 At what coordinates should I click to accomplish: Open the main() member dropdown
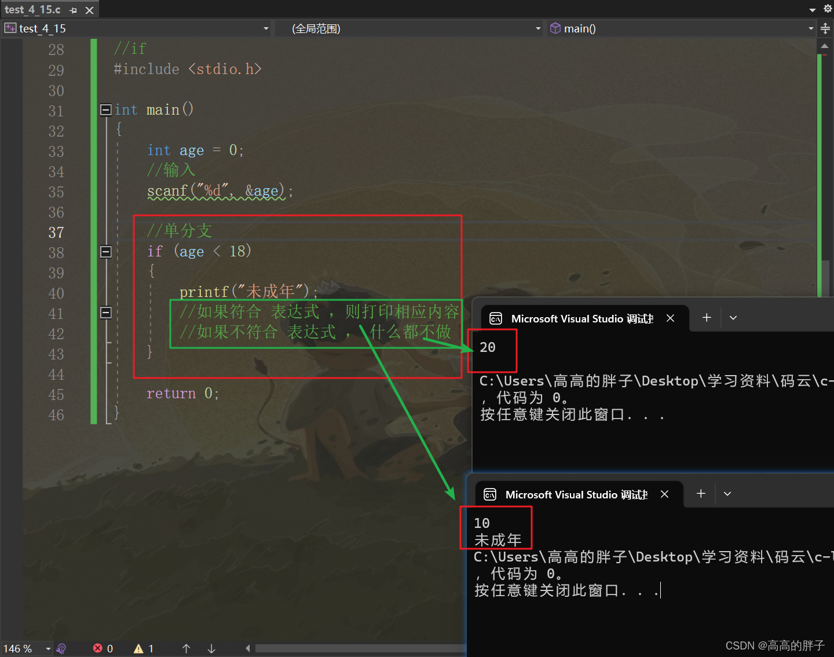810,28
